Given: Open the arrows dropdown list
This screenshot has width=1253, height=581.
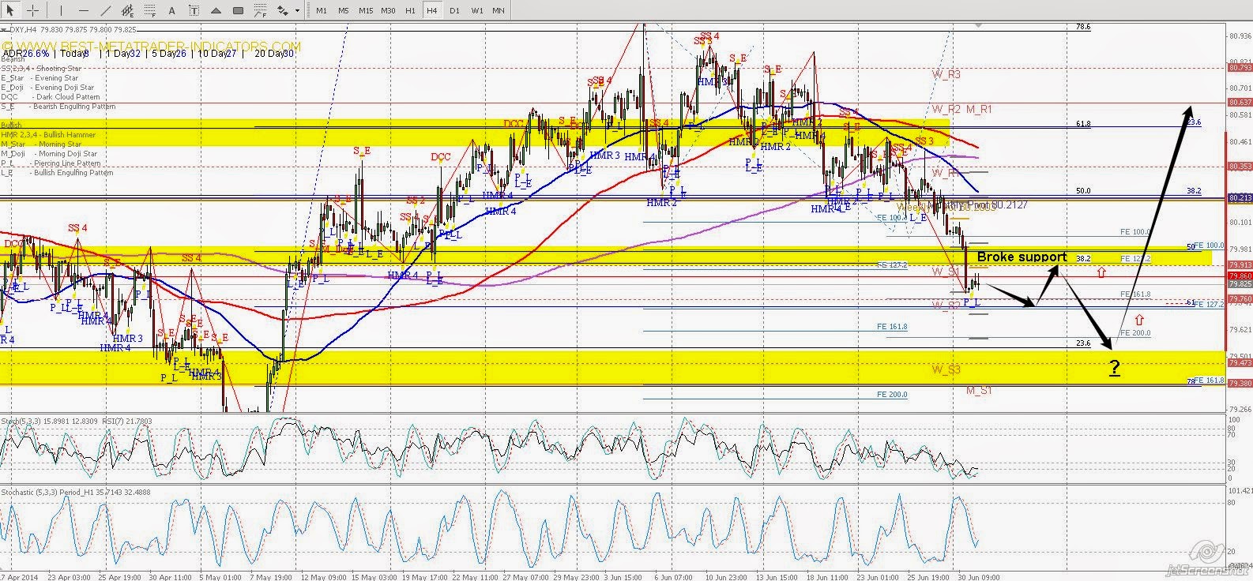Looking at the screenshot, I should 297,10.
